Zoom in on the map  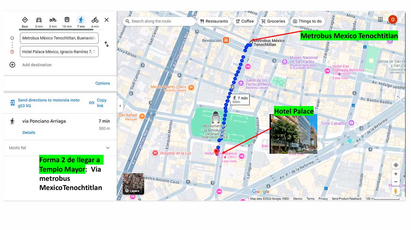[x=396, y=174]
